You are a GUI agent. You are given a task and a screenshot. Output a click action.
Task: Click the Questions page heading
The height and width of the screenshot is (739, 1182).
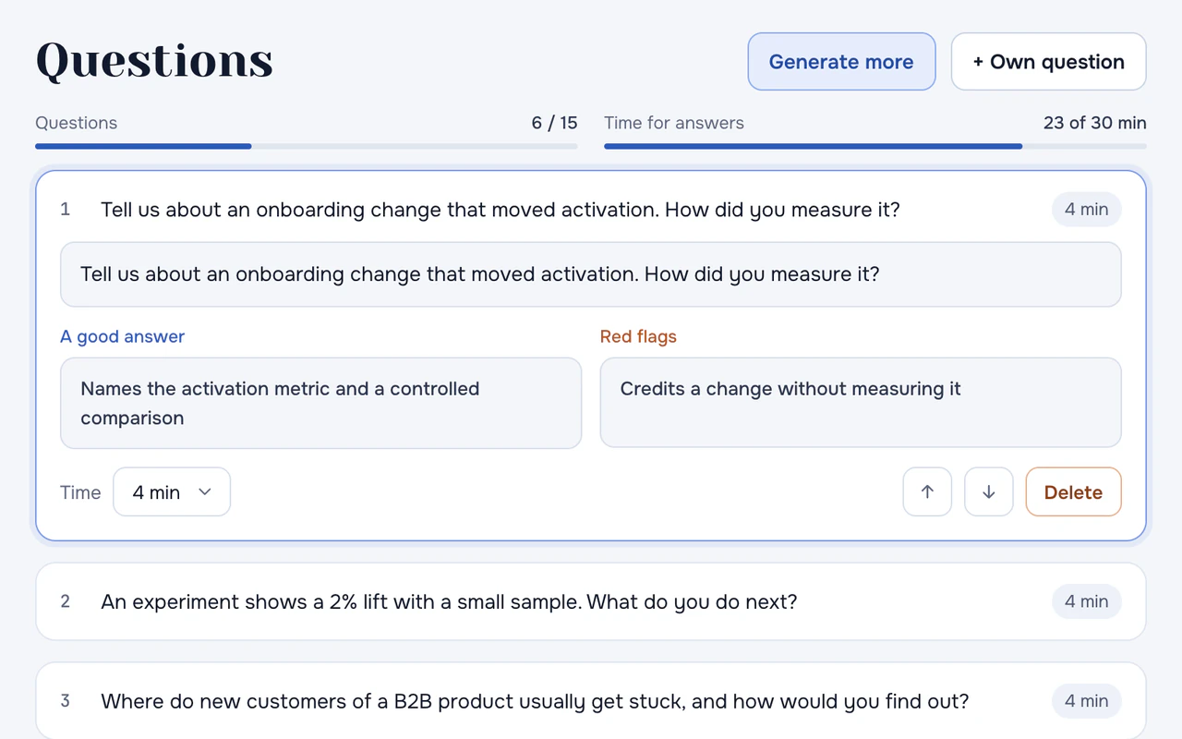click(154, 61)
